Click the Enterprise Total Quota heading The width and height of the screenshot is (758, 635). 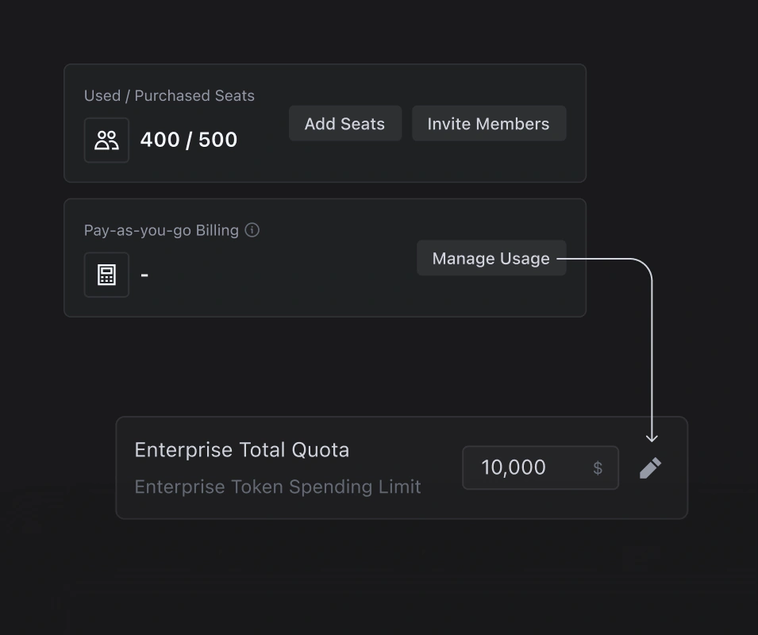242,450
